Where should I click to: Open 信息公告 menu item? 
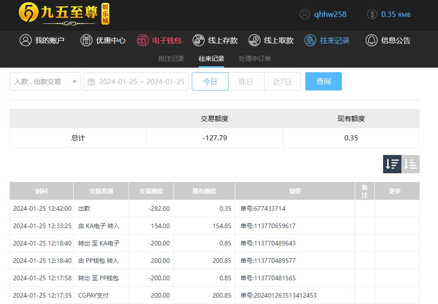(x=388, y=40)
